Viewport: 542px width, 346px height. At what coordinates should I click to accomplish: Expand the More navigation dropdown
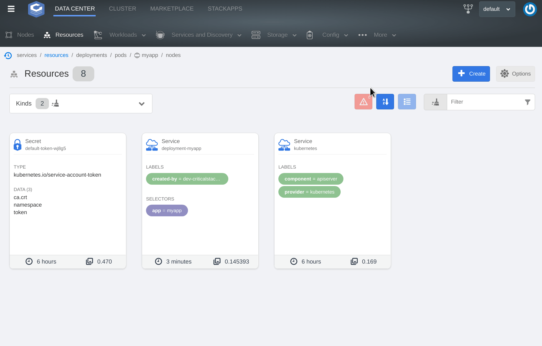tap(380, 35)
